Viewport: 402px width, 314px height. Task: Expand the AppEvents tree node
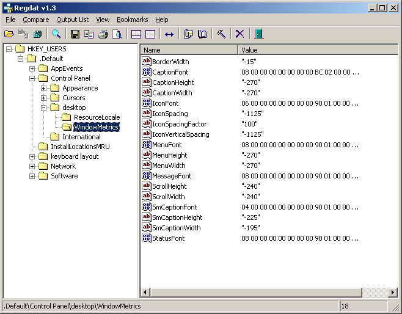point(32,68)
